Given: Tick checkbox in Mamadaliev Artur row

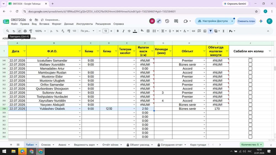Looking at the screenshot, I should [250, 69].
